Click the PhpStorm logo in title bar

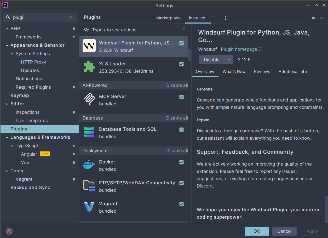[x=5, y=5]
